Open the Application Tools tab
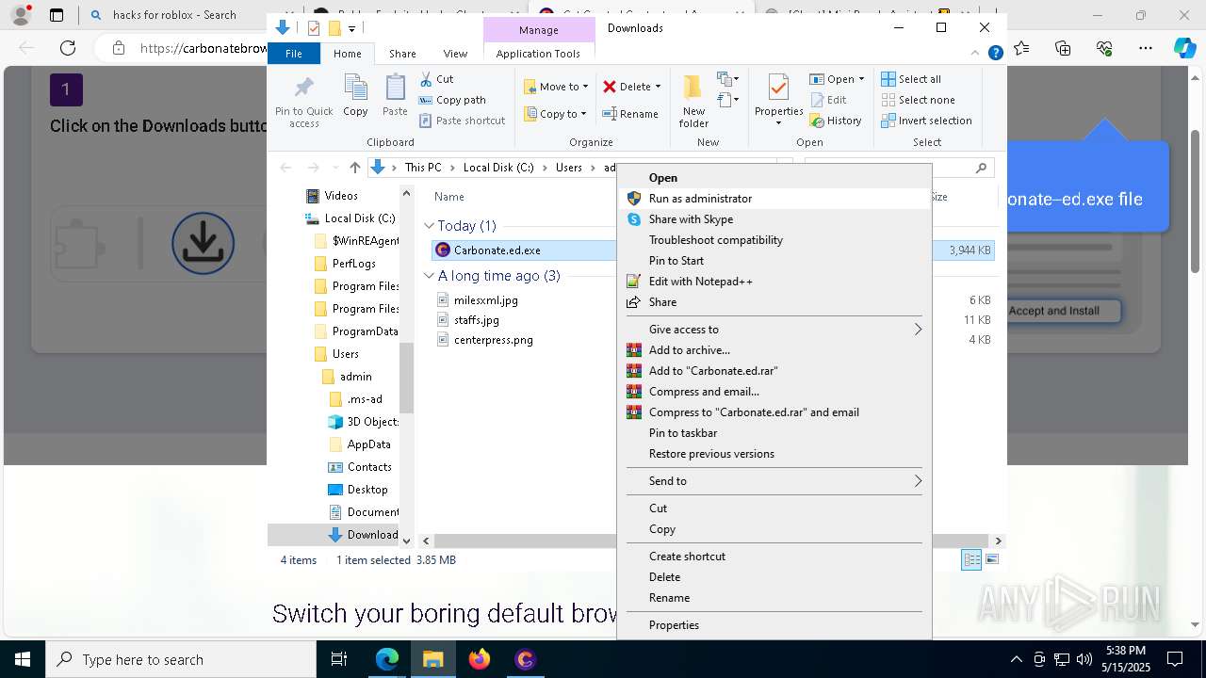 coord(538,54)
